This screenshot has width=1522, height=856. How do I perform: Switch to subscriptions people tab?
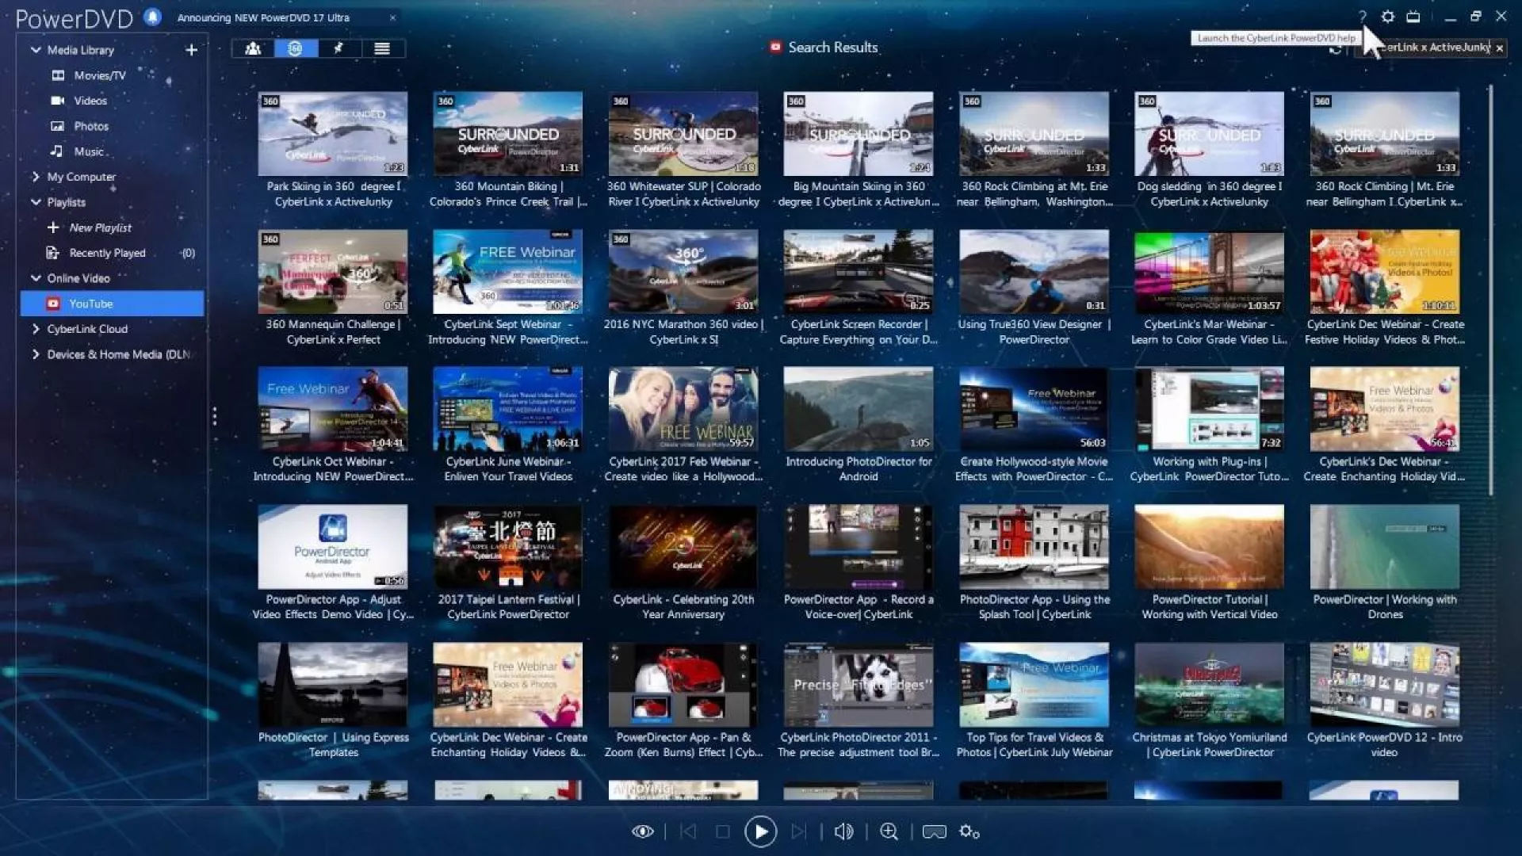coord(253,48)
